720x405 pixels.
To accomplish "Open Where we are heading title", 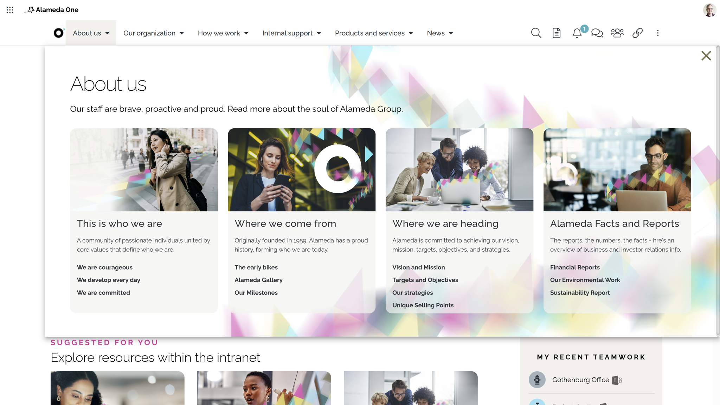I will 445,224.
